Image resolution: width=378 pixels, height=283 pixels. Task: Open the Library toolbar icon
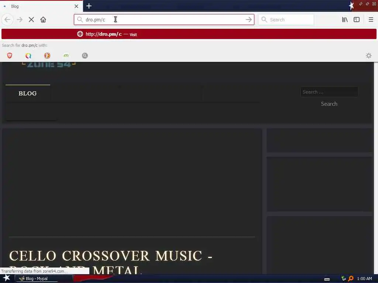(345, 20)
